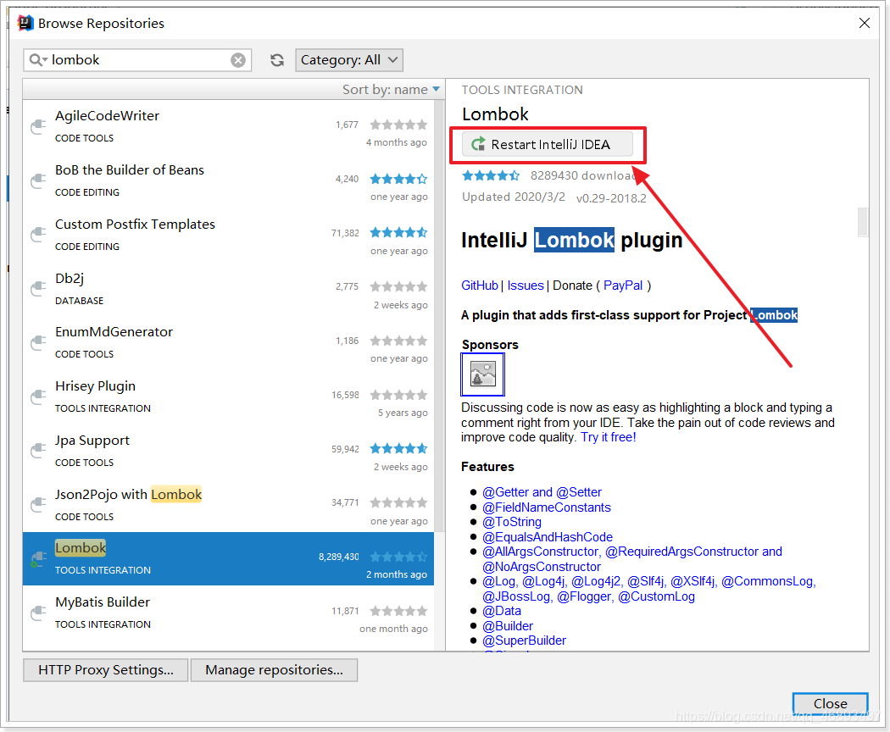Click the EnumMdGenerator plugin icon
Image resolution: width=890 pixels, height=732 pixels.
(x=38, y=342)
